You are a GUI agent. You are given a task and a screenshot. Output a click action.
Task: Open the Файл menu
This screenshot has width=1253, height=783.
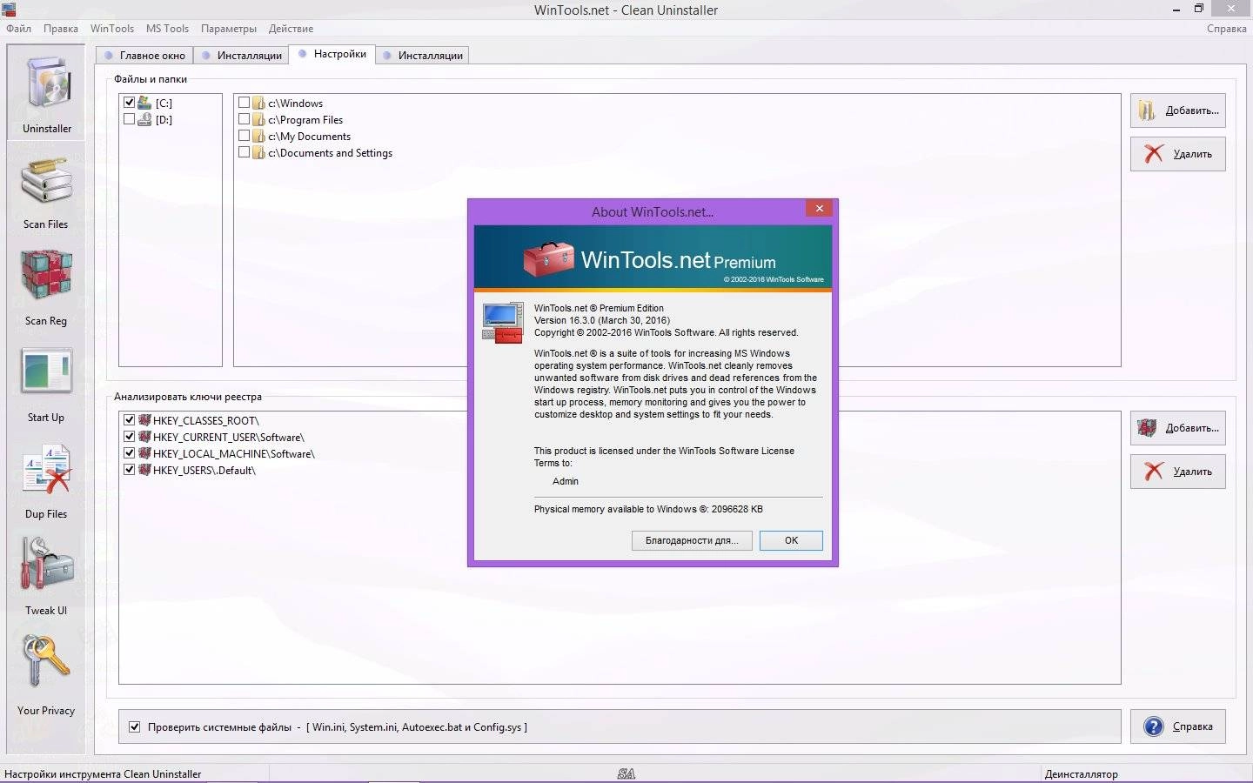coord(18,29)
